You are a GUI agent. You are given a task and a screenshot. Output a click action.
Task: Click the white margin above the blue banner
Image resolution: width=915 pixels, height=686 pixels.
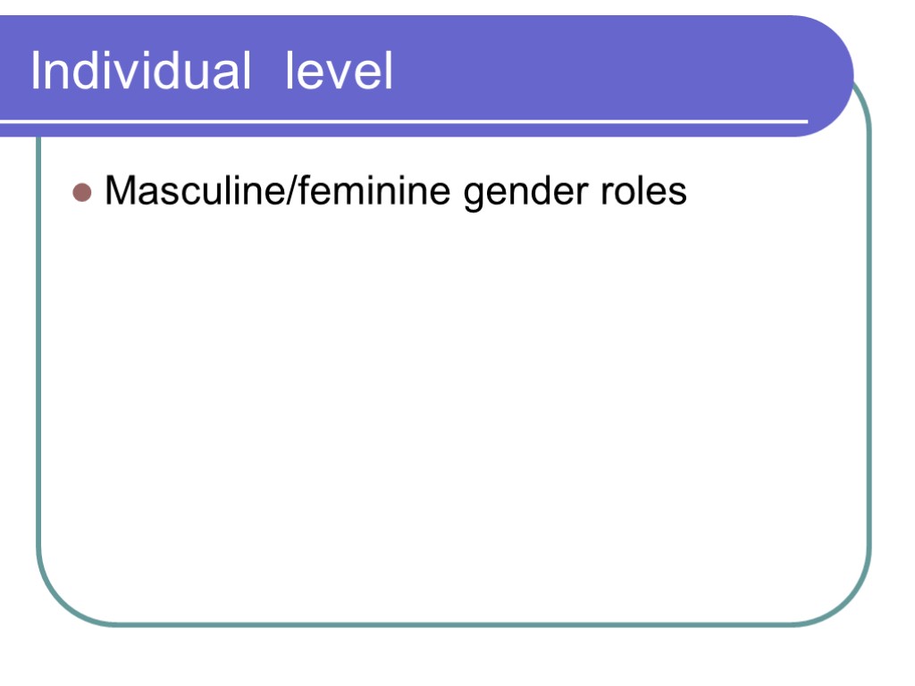447,7
